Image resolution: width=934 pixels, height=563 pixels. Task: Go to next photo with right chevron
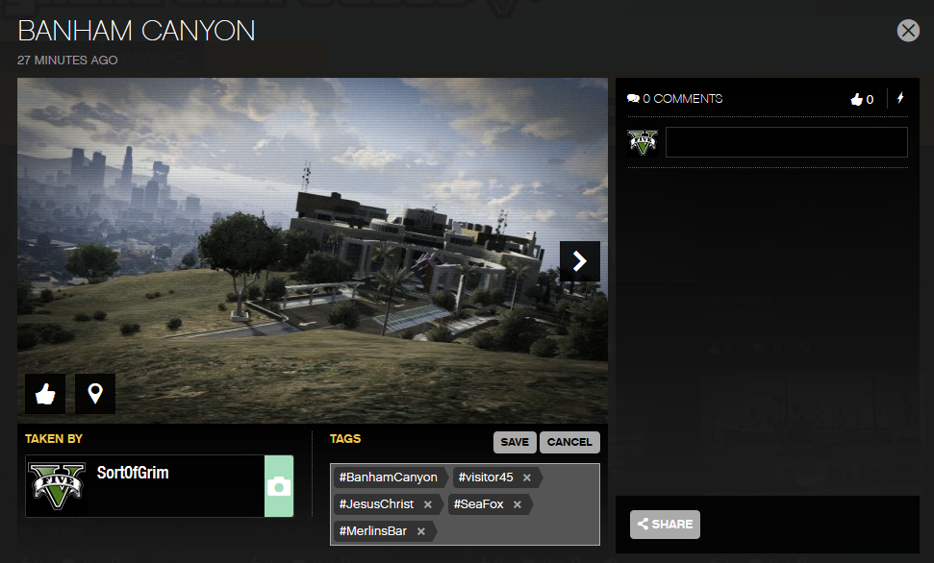[580, 261]
